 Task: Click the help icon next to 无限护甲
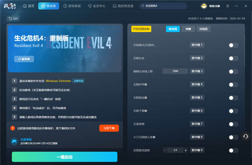point(146,85)
